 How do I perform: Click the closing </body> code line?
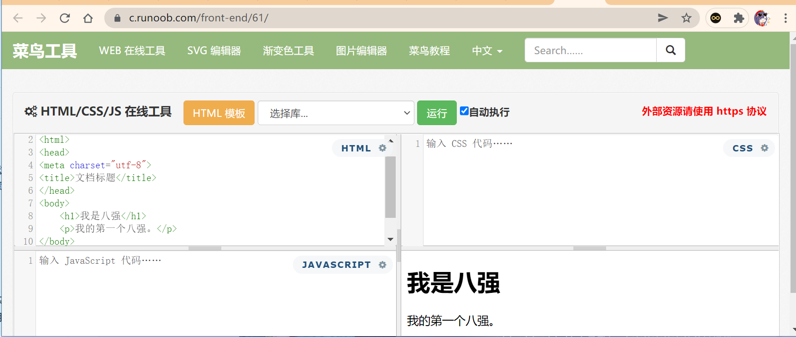tap(57, 241)
